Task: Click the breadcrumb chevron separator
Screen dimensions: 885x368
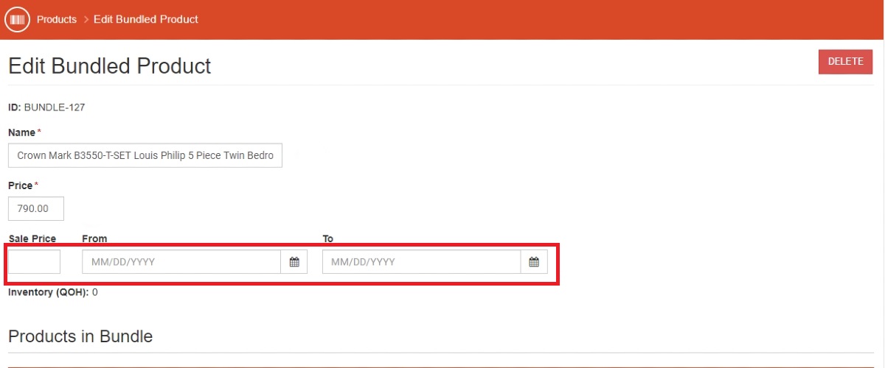Action: pyautogui.click(x=86, y=20)
